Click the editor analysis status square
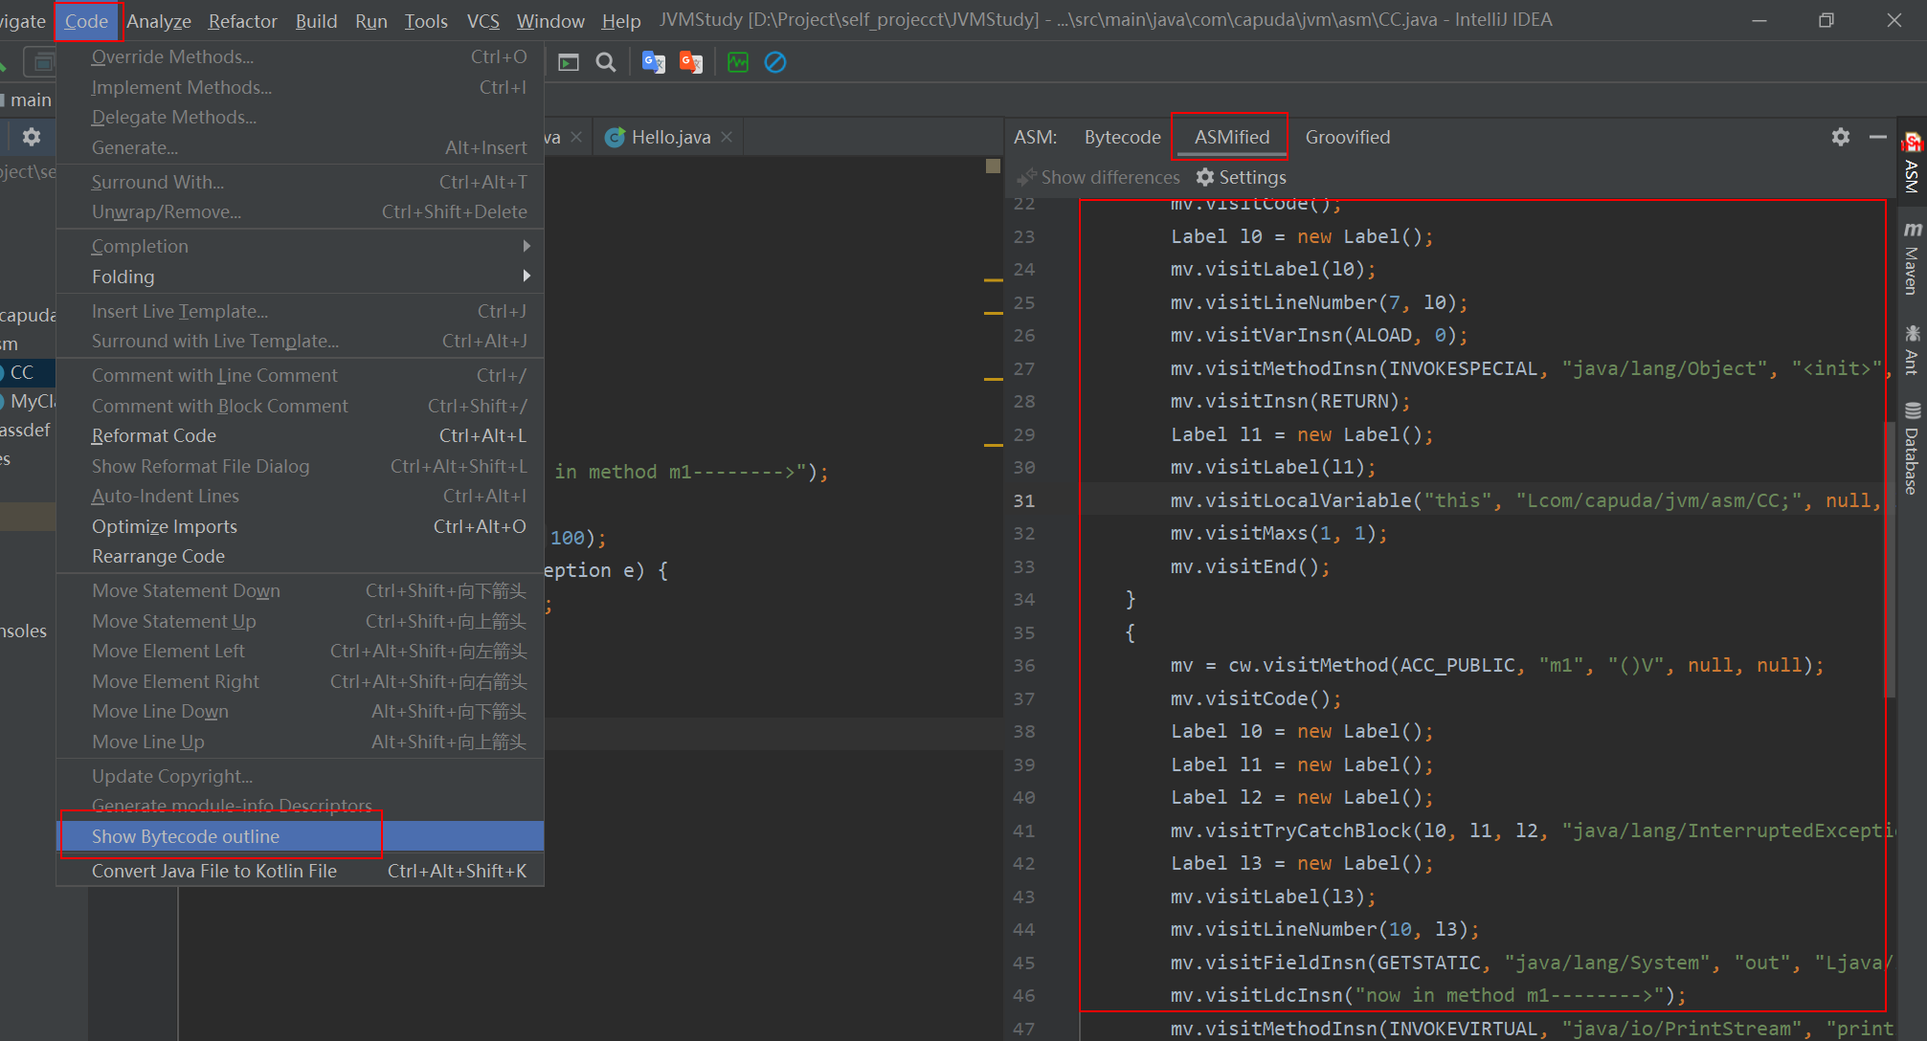This screenshot has width=1927, height=1041. pyautogui.click(x=993, y=166)
